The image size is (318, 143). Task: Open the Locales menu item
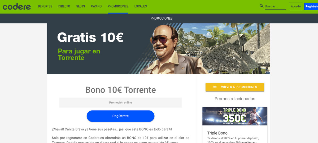(x=141, y=6)
